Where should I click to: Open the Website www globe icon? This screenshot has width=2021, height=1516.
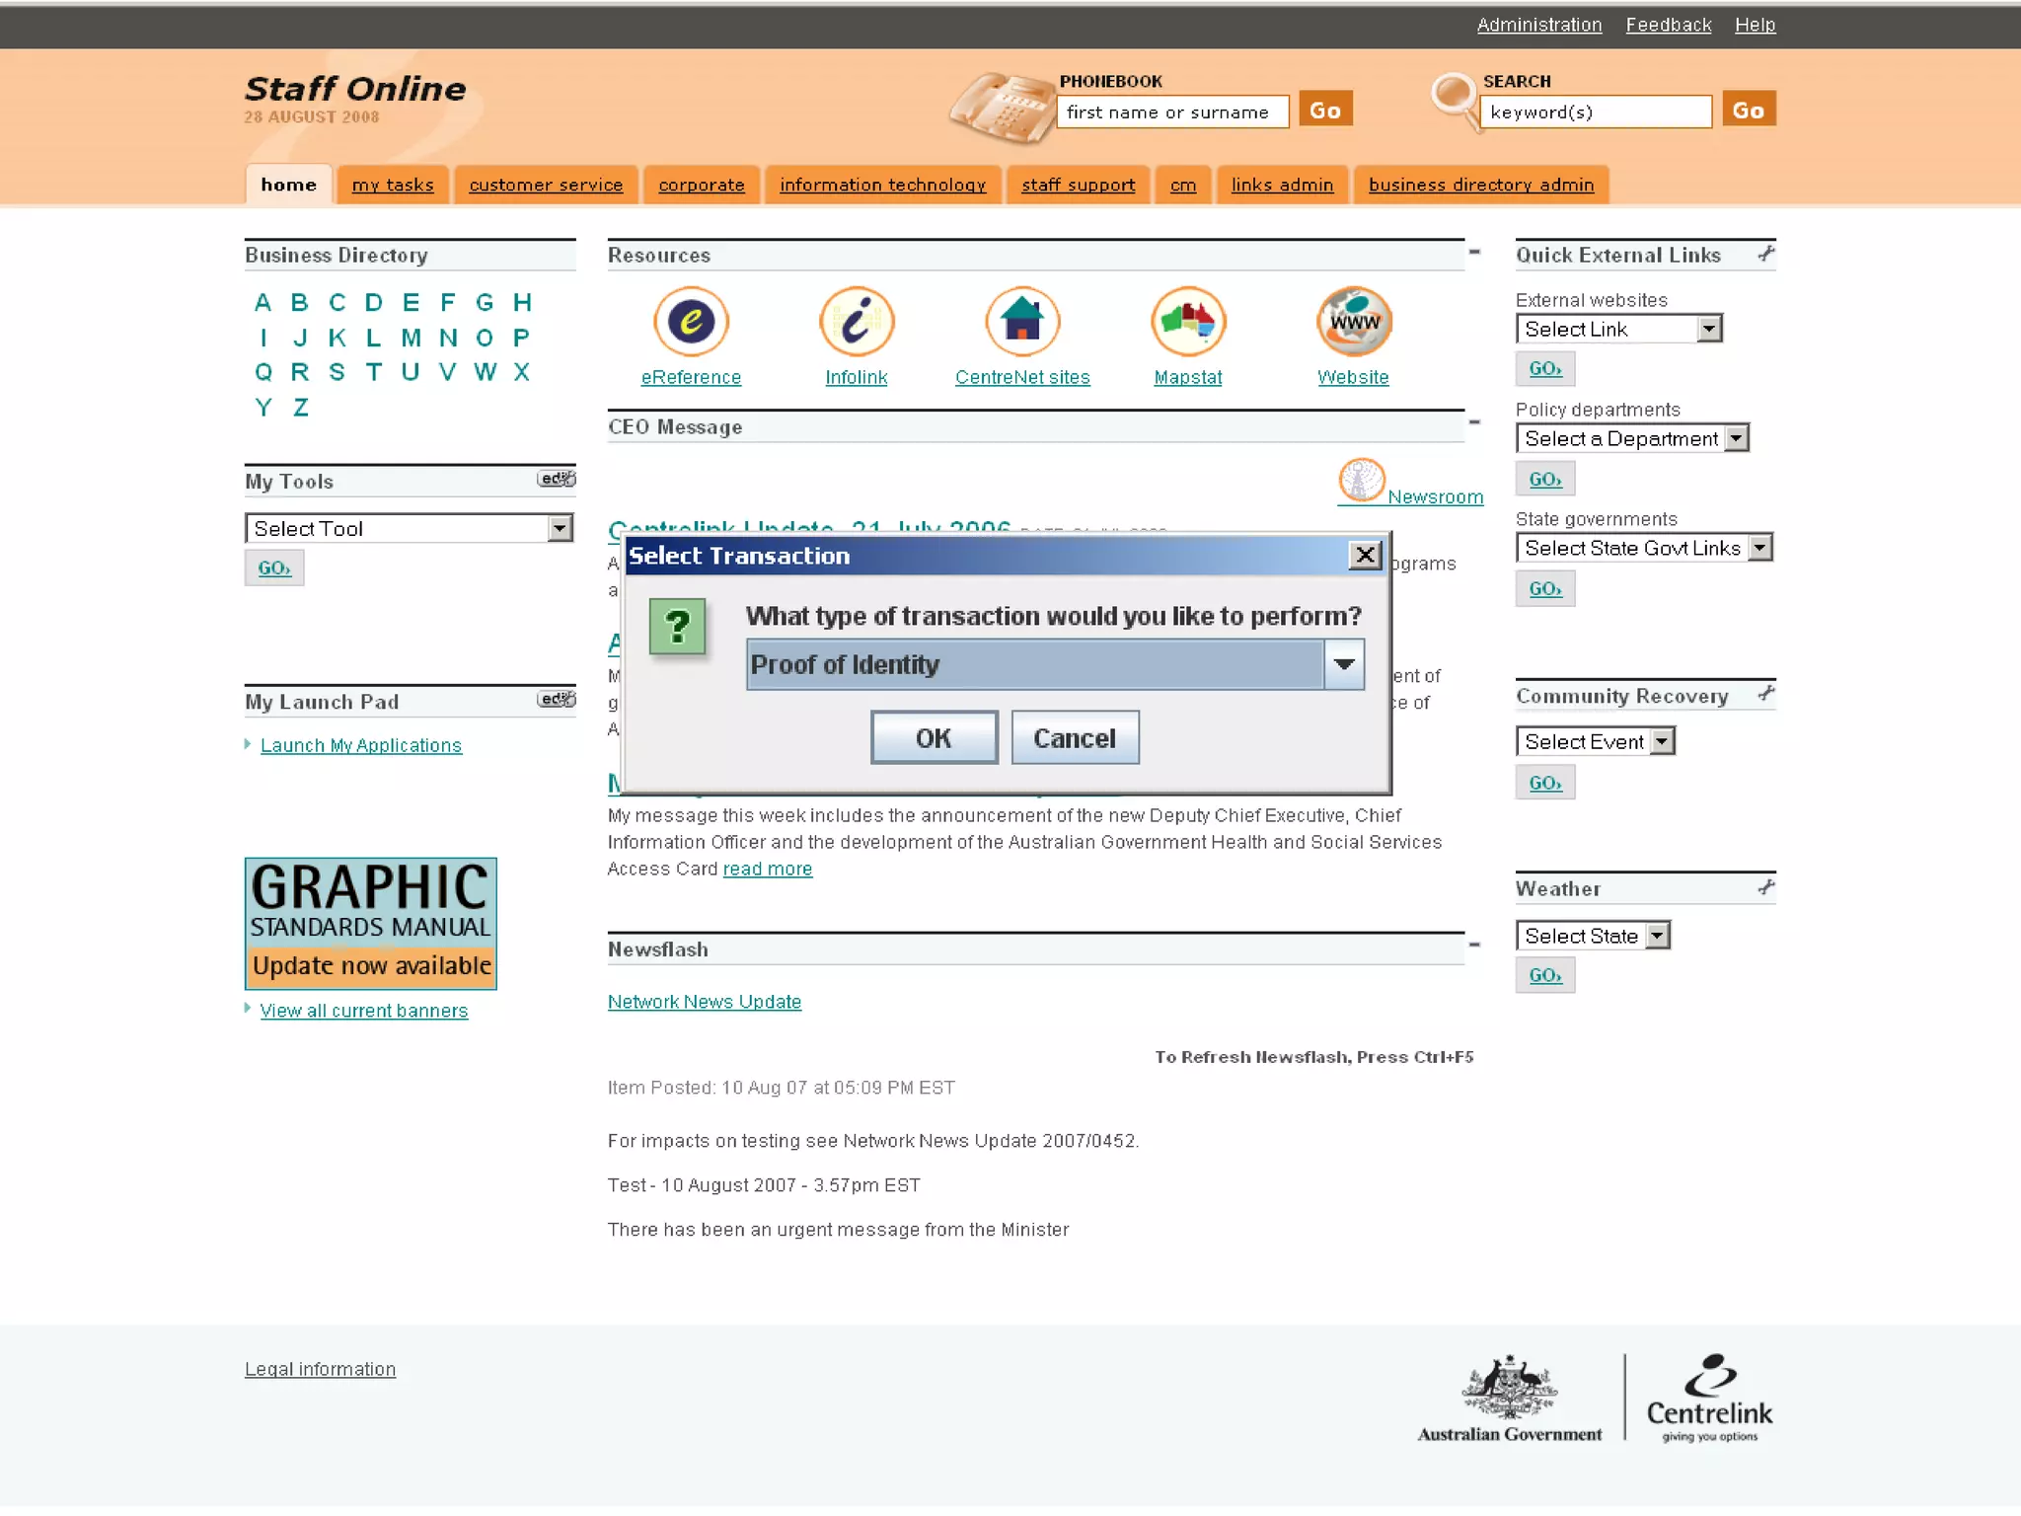(1354, 322)
